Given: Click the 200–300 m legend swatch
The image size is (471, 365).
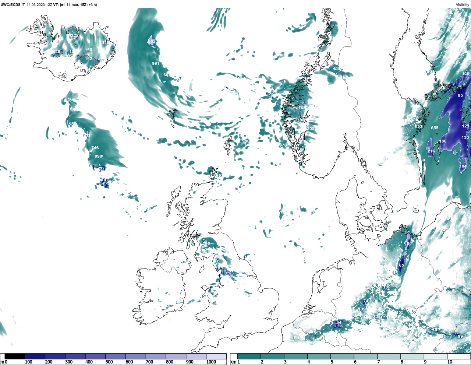Looking at the screenshot, I should click(x=55, y=357).
